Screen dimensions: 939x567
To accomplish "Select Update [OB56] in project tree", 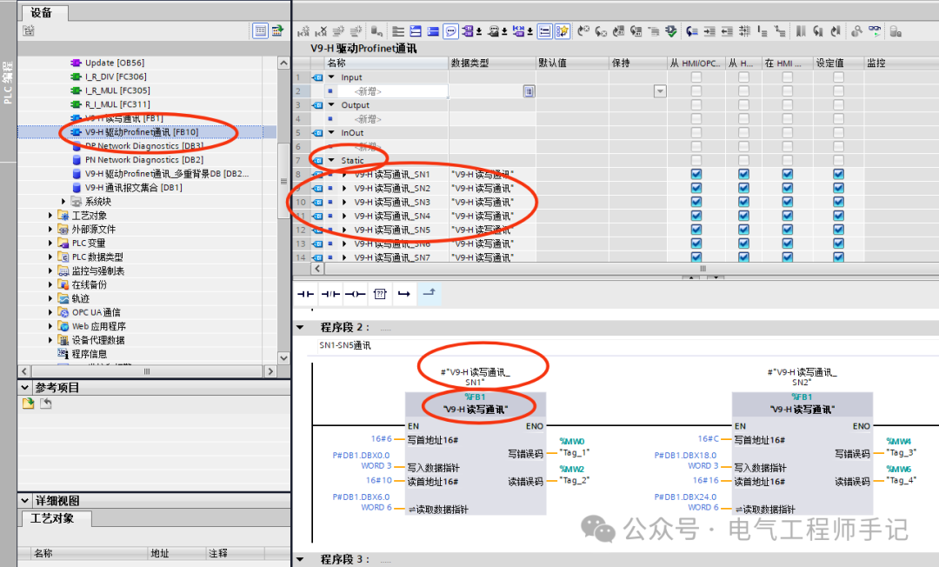I will point(115,63).
